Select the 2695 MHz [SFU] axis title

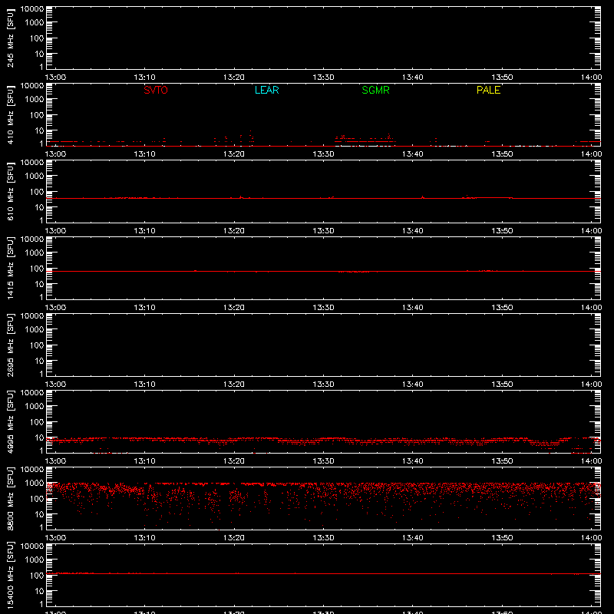pyautogui.click(x=11, y=345)
